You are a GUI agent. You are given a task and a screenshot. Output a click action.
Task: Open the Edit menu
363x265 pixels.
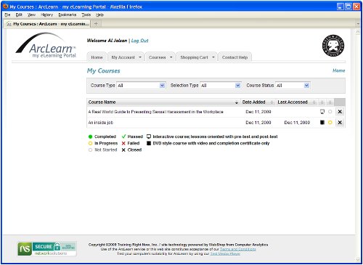[19, 15]
